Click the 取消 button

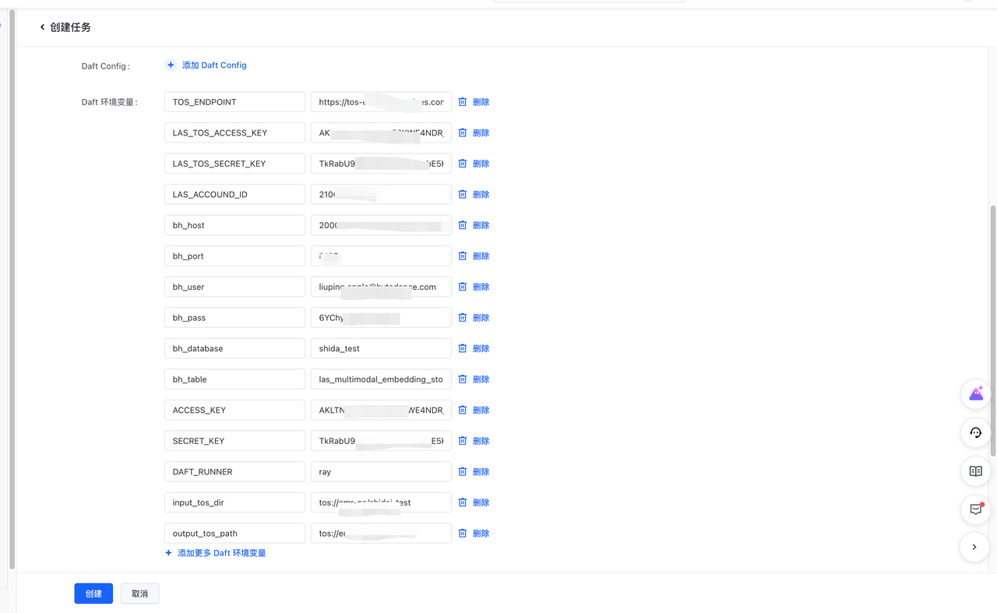pos(140,594)
